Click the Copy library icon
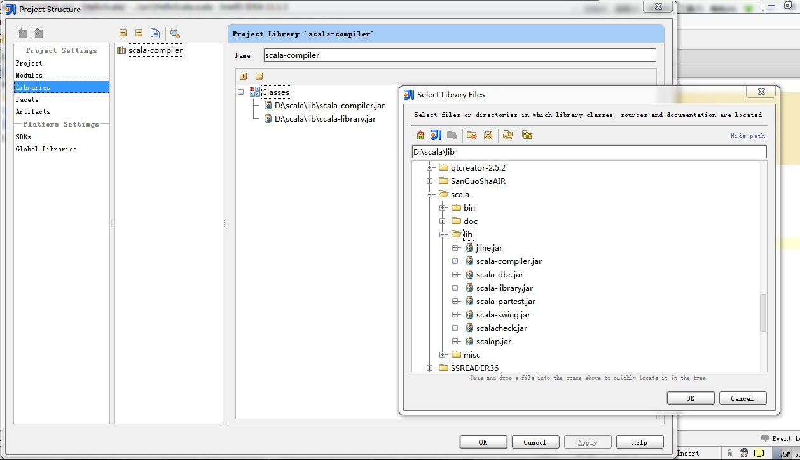800x460 pixels. click(155, 33)
